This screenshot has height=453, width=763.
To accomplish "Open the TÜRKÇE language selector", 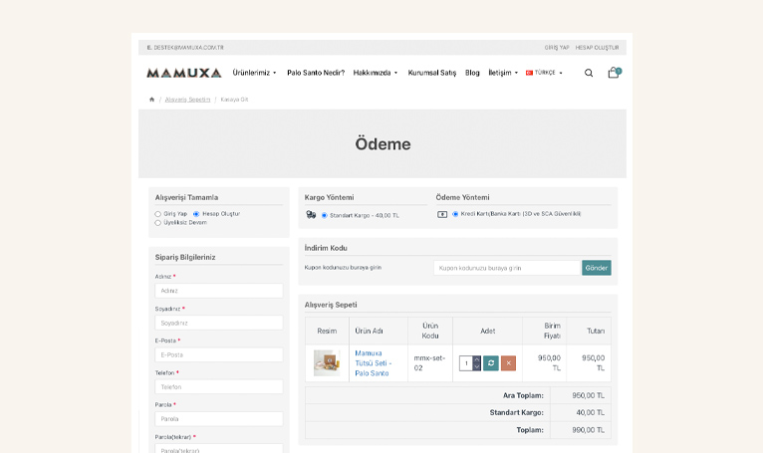I will click(545, 73).
